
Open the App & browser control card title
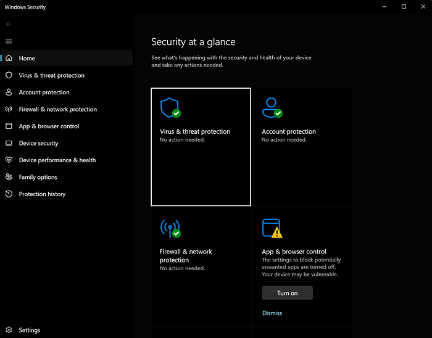tap(294, 252)
